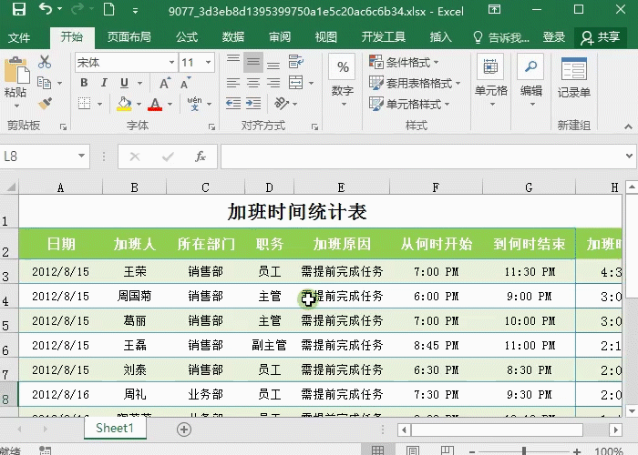The height and width of the screenshot is (455, 638).
Task: Collapse the ribbon with the chevron
Action: [628, 126]
